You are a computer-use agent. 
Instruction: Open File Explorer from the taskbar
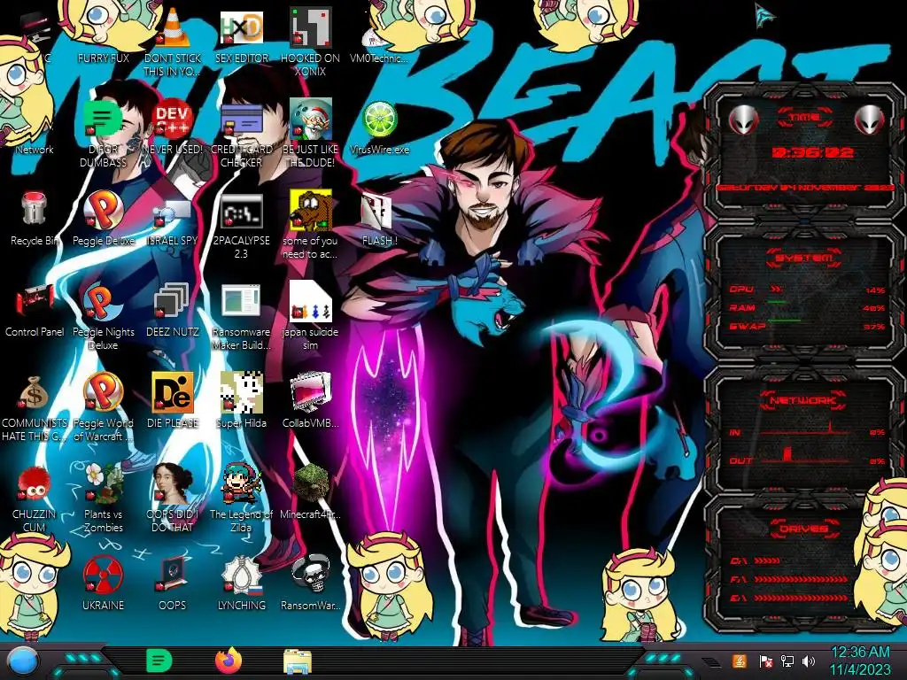click(298, 661)
